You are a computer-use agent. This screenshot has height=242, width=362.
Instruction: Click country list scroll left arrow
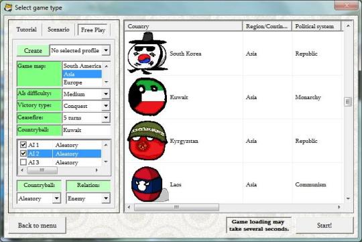click(129, 207)
